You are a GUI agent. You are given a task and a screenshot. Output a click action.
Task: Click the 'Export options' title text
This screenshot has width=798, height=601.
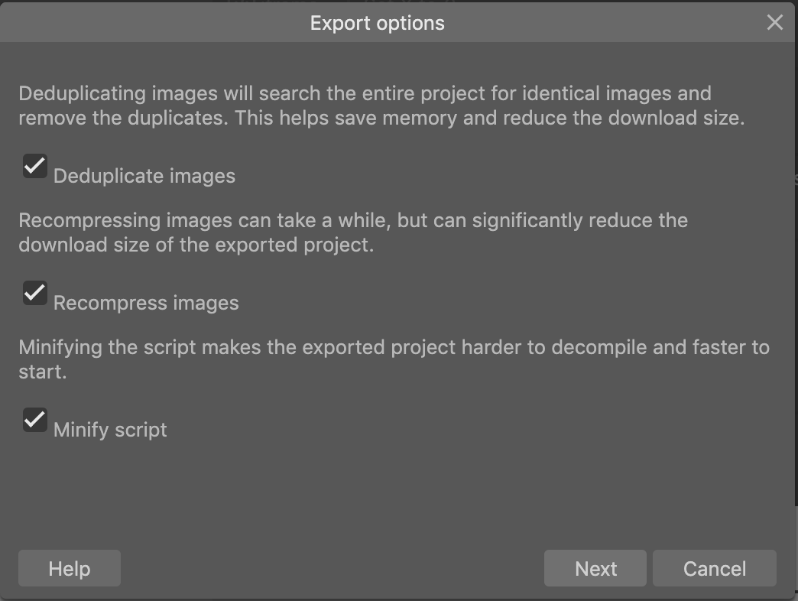[x=377, y=23]
